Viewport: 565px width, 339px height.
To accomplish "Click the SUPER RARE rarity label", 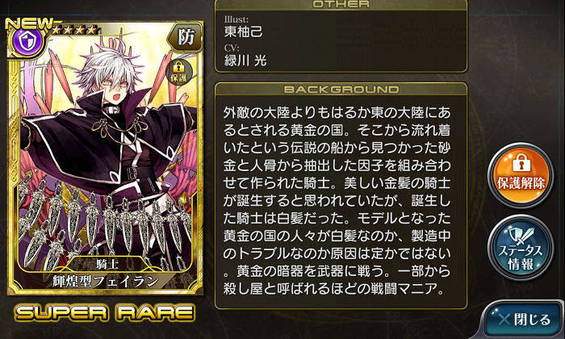I will [x=105, y=312].
